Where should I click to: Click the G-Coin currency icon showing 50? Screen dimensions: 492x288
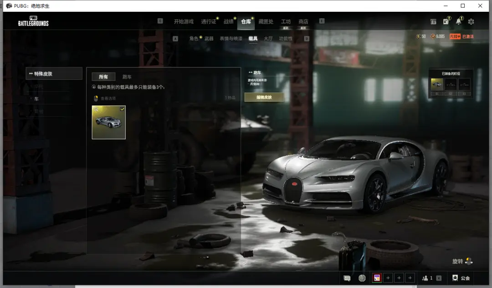click(418, 36)
